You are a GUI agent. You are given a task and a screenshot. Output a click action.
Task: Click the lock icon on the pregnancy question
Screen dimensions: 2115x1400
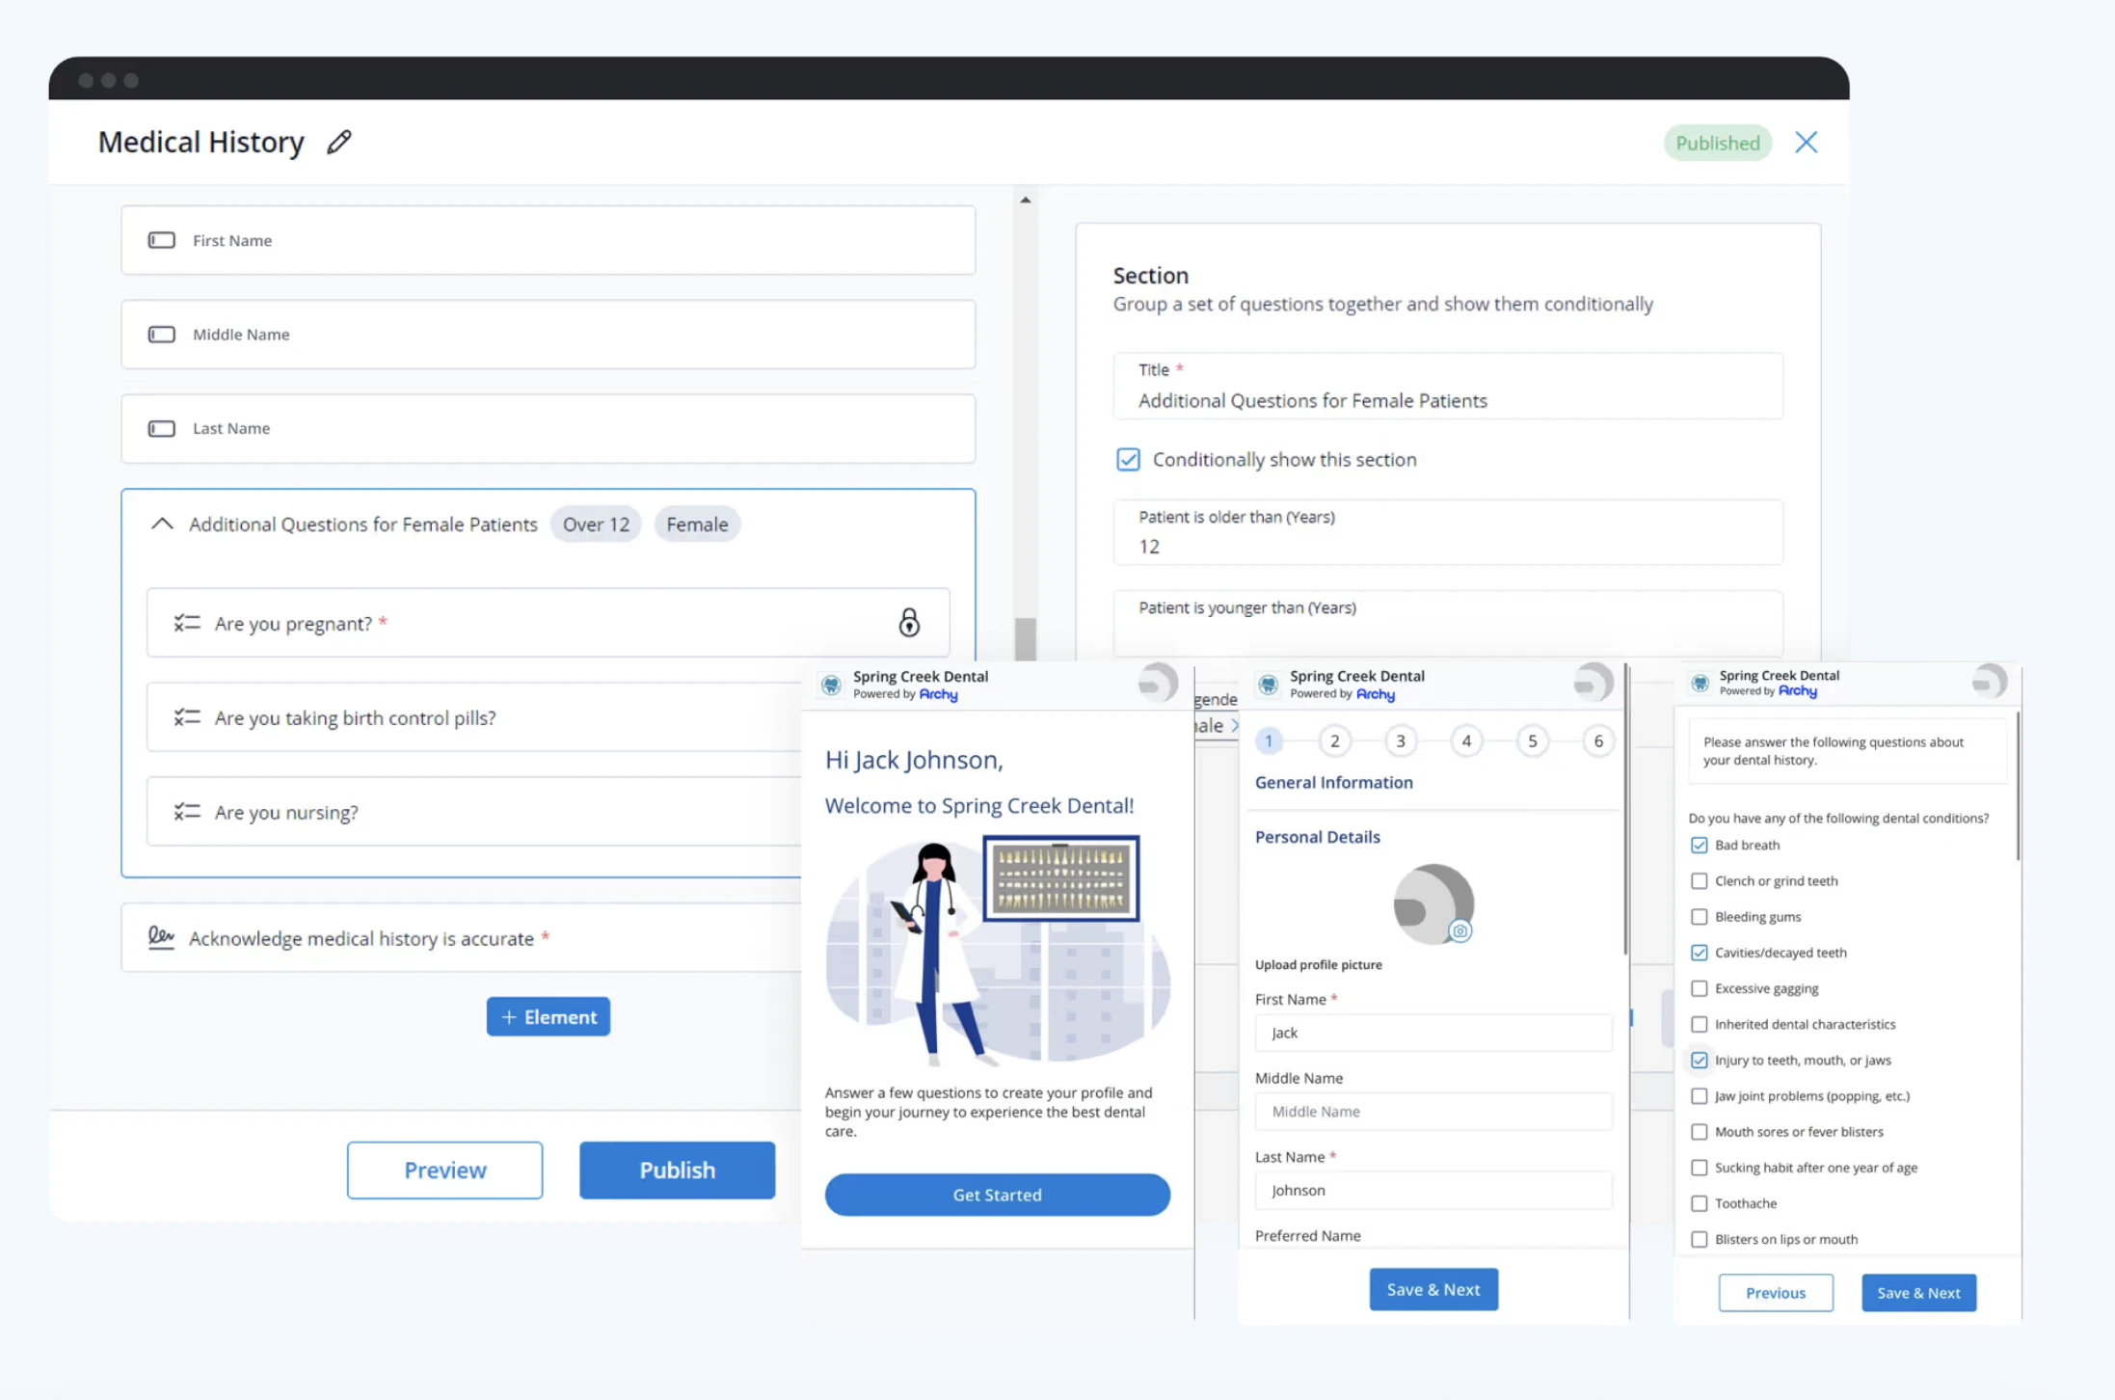(910, 623)
